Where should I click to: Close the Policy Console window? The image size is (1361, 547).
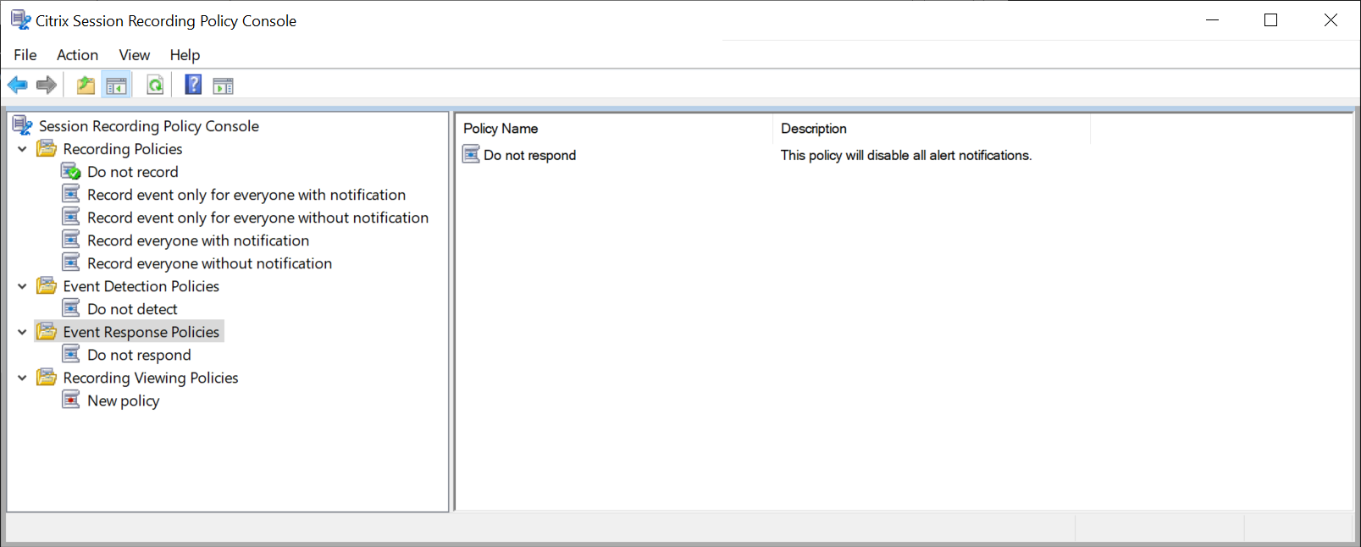(x=1331, y=20)
